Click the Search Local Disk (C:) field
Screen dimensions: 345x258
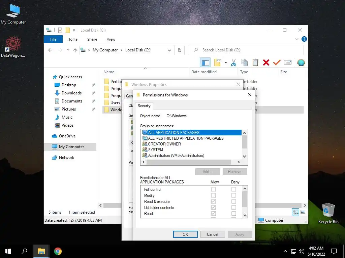(x=246, y=50)
